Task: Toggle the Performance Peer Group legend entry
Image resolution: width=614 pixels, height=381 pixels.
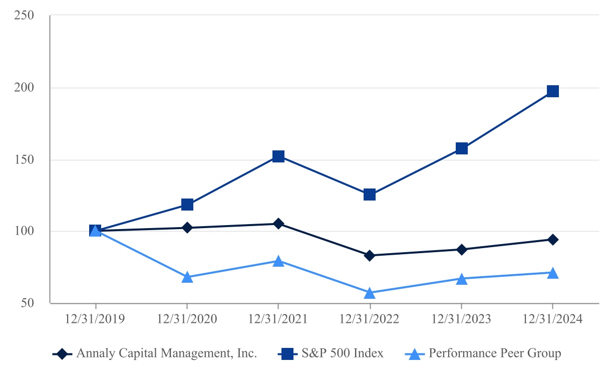Action: pyautogui.click(x=495, y=353)
